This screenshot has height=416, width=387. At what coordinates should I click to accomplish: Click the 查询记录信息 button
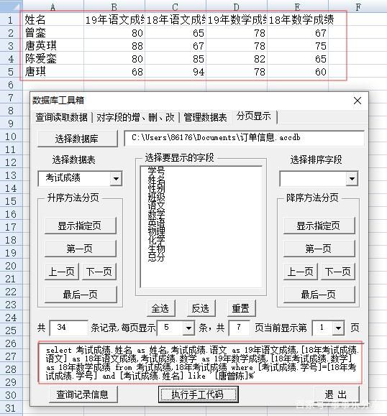coord(83,394)
